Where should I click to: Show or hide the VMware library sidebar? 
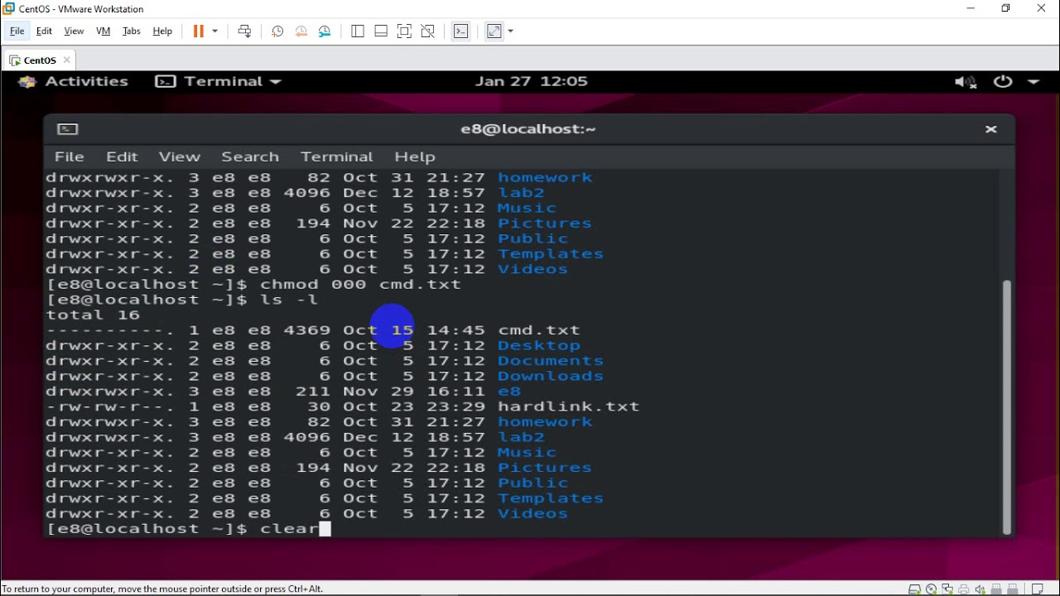(358, 31)
